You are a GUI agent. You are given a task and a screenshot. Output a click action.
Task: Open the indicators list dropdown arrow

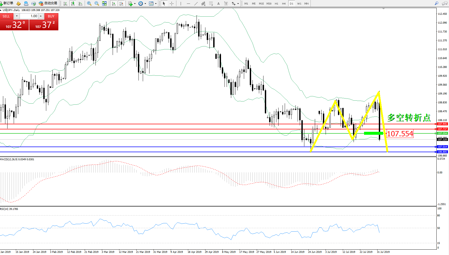click(135, 3)
